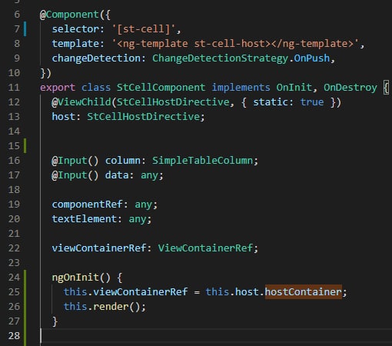Click 'viewContainerRef' on line 22
Screen dimensions: 392x346
99,248
